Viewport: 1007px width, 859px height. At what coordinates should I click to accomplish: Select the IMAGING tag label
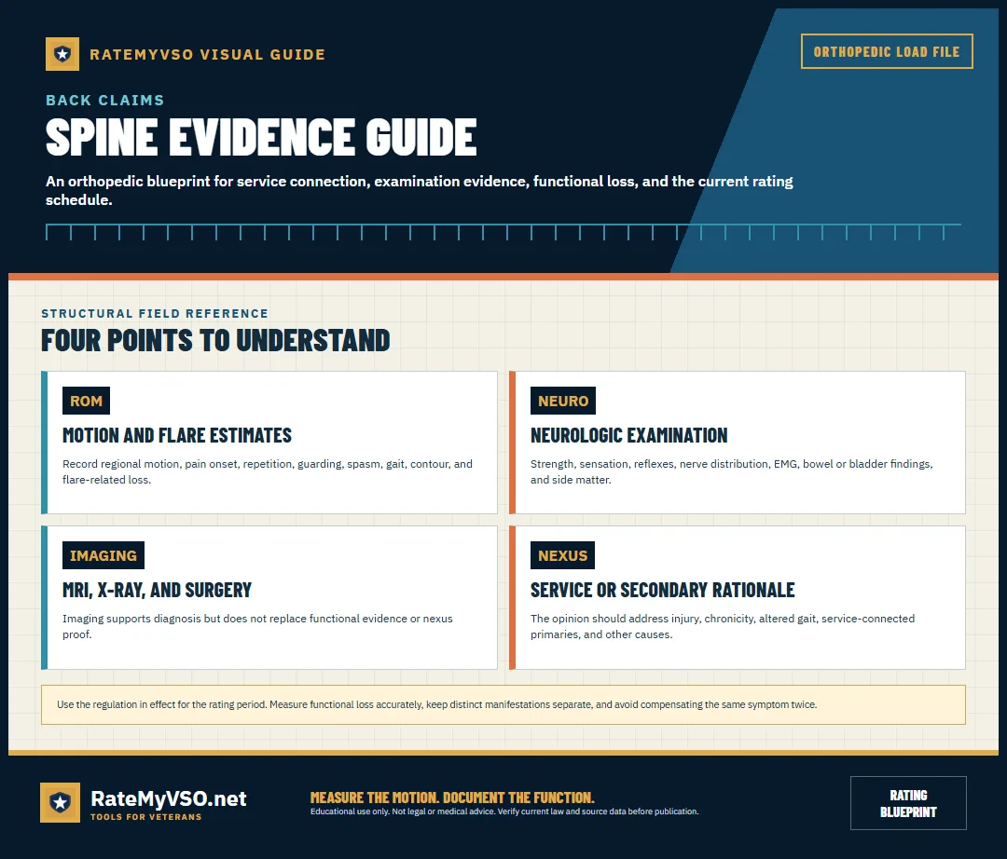click(103, 555)
